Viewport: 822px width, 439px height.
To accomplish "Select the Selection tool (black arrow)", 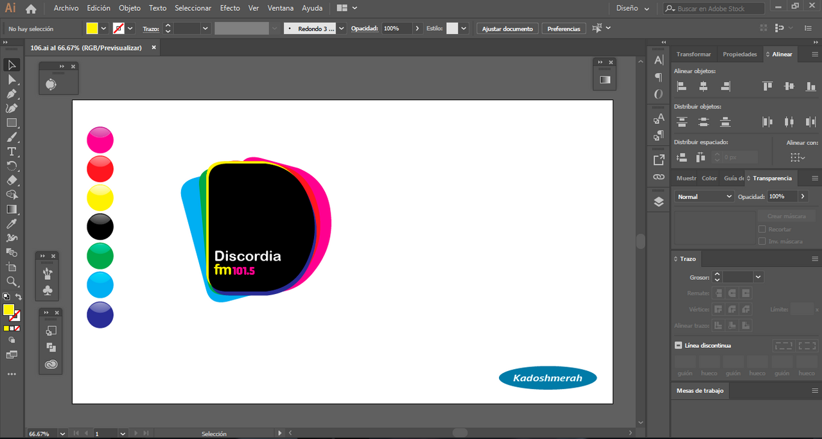I will pyautogui.click(x=12, y=65).
